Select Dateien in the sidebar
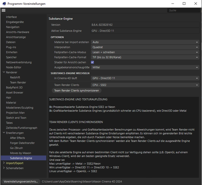 tap(11, 42)
